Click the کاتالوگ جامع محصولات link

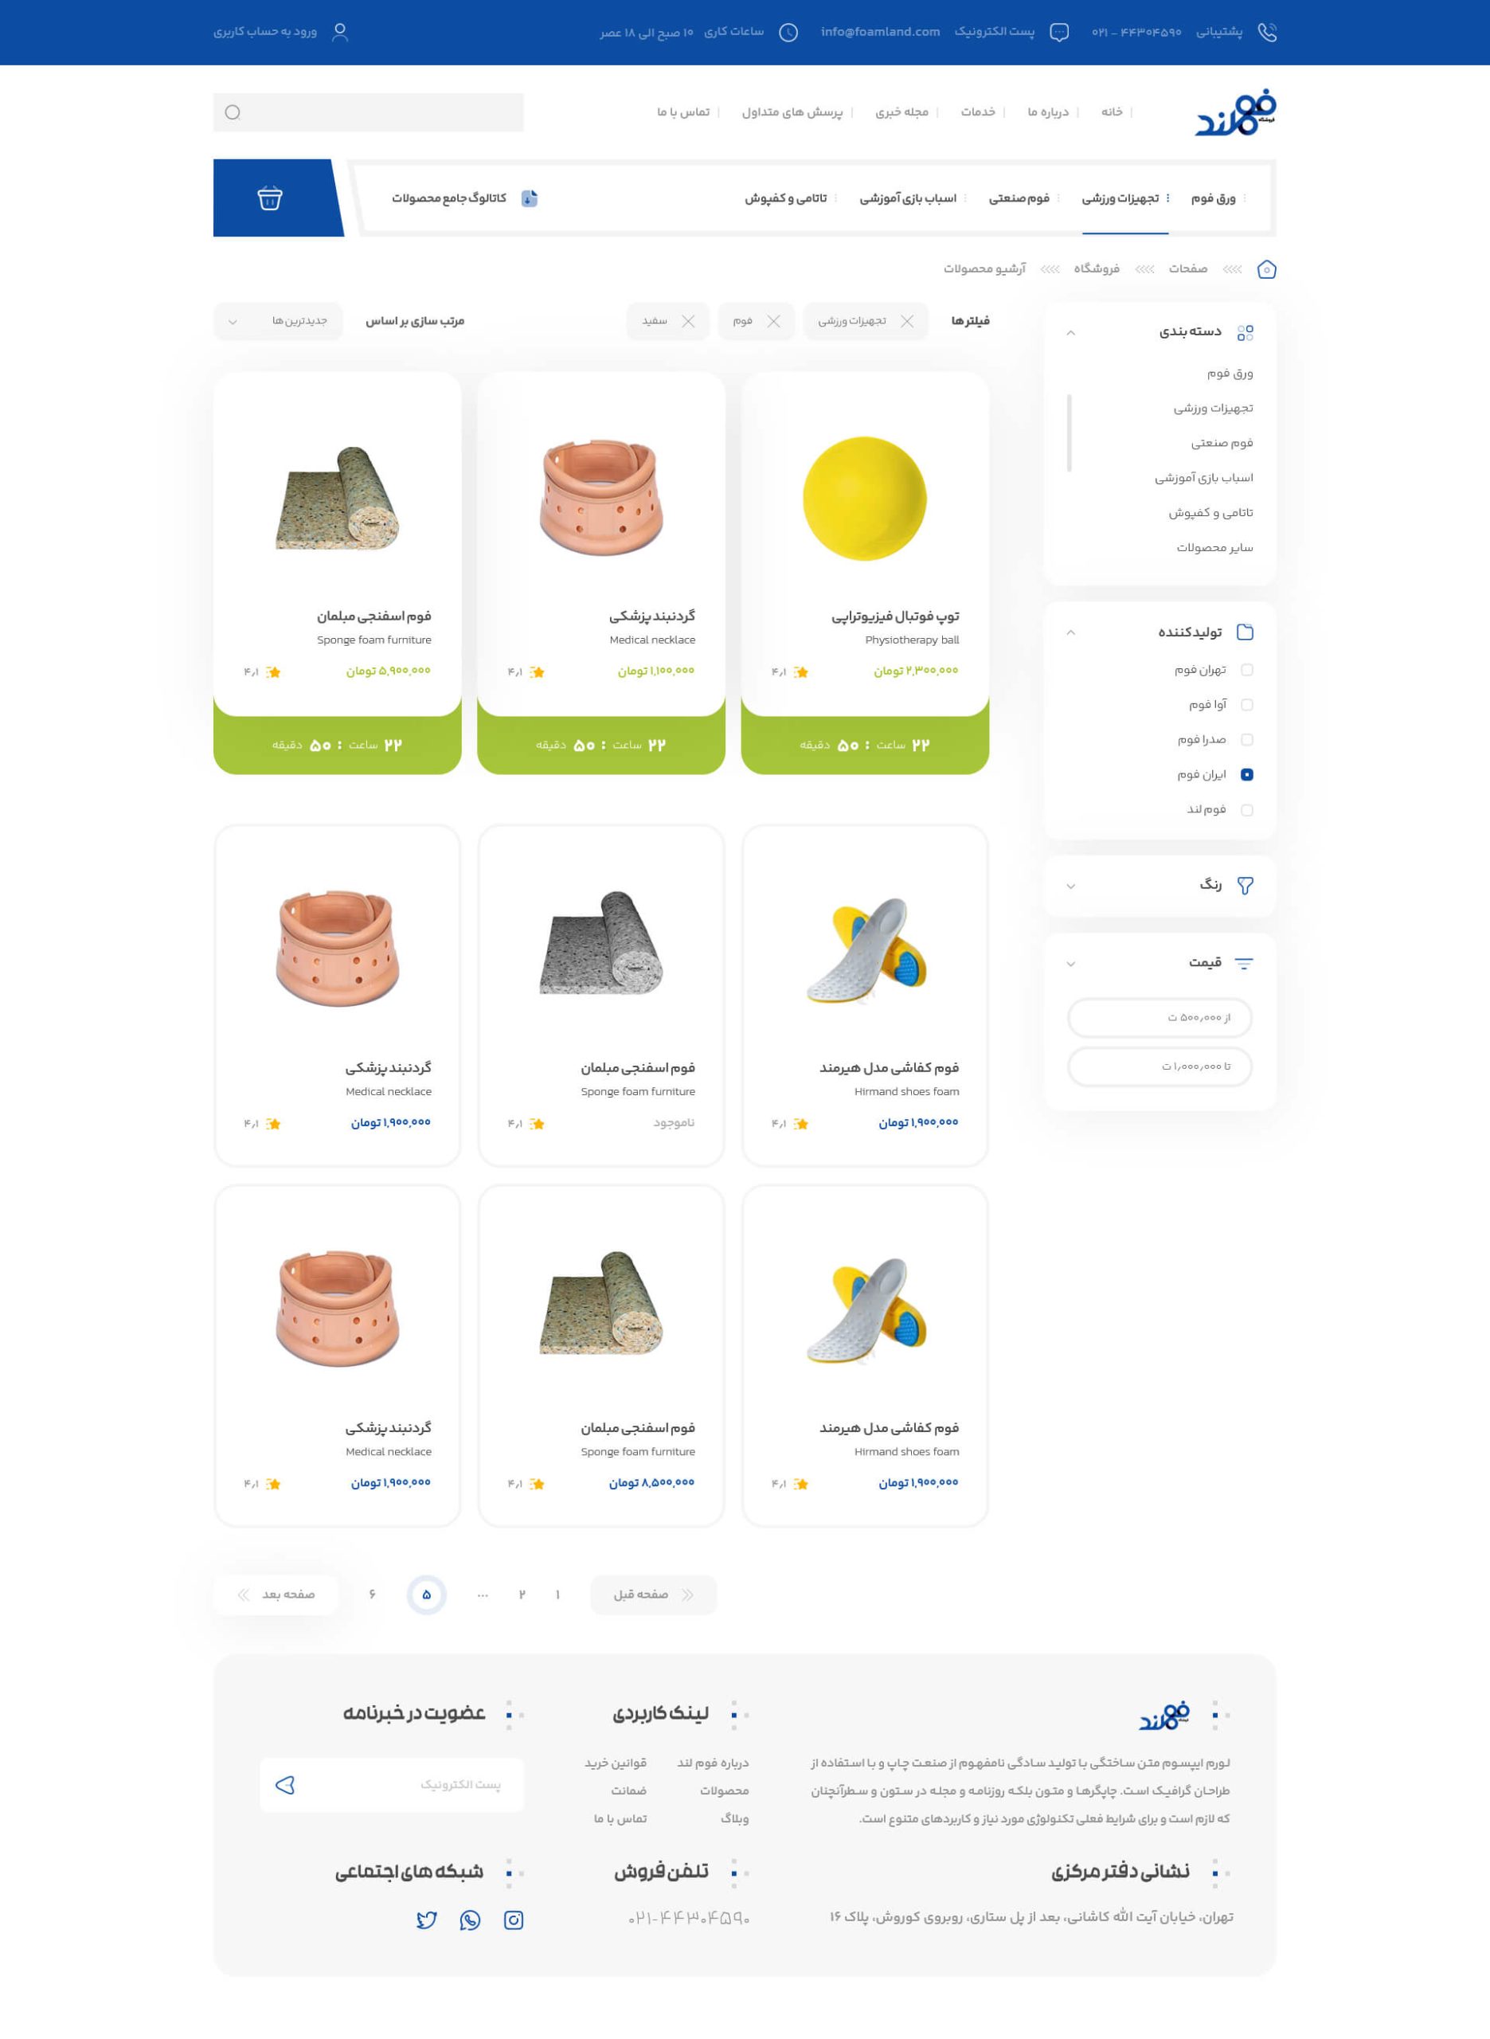pos(448,198)
